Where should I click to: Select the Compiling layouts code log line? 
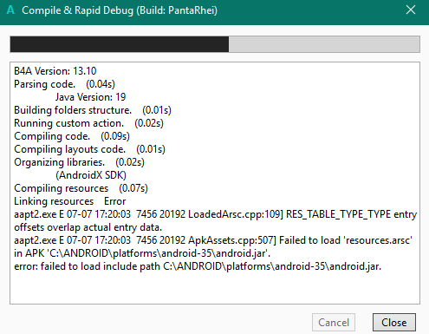(x=89, y=149)
